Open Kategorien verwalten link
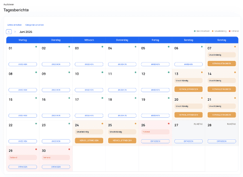Image resolution: width=243 pixels, height=177 pixels. coord(35,25)
